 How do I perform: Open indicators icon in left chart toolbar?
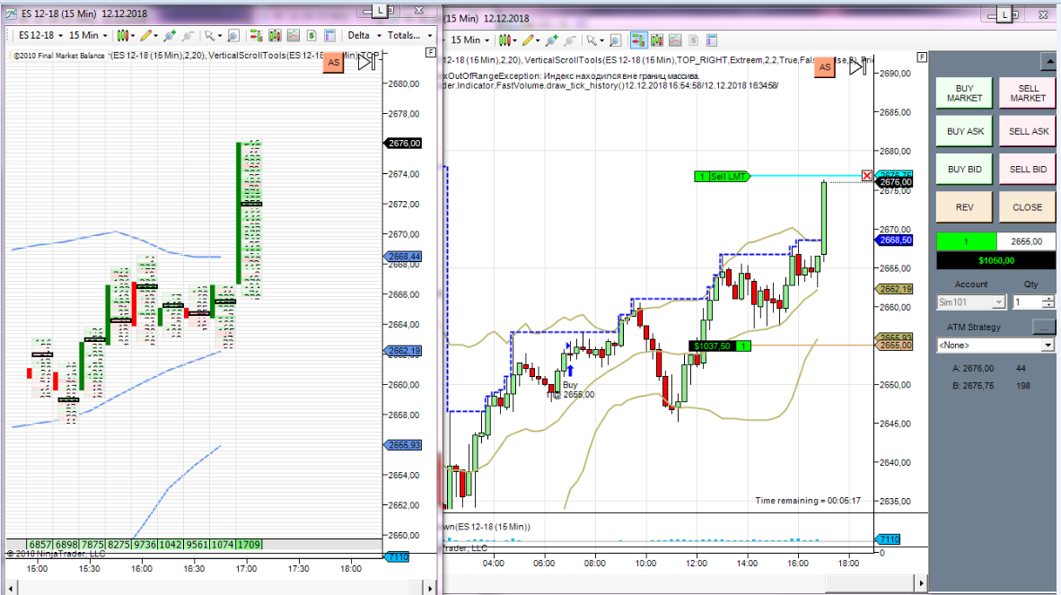(293, 35)
